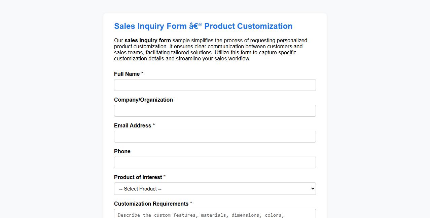Click the Email Address label
Screen dimensions: 430x218
click(133, 125)
